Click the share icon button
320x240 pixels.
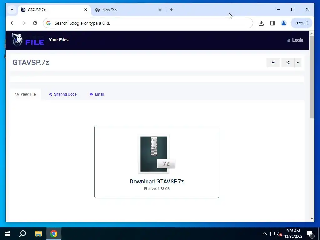(288, 62)
